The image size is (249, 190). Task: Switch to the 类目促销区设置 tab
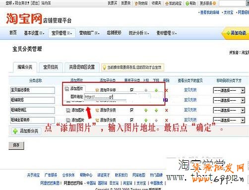(x=82, y=67)
